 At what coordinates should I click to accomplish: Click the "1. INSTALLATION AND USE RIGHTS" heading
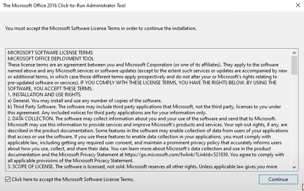45,95
